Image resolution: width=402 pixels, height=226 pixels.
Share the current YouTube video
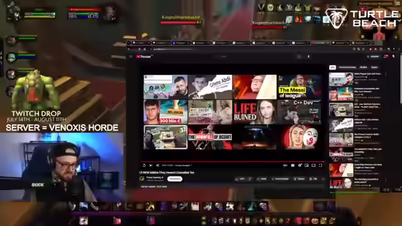[x=262, y=179]
